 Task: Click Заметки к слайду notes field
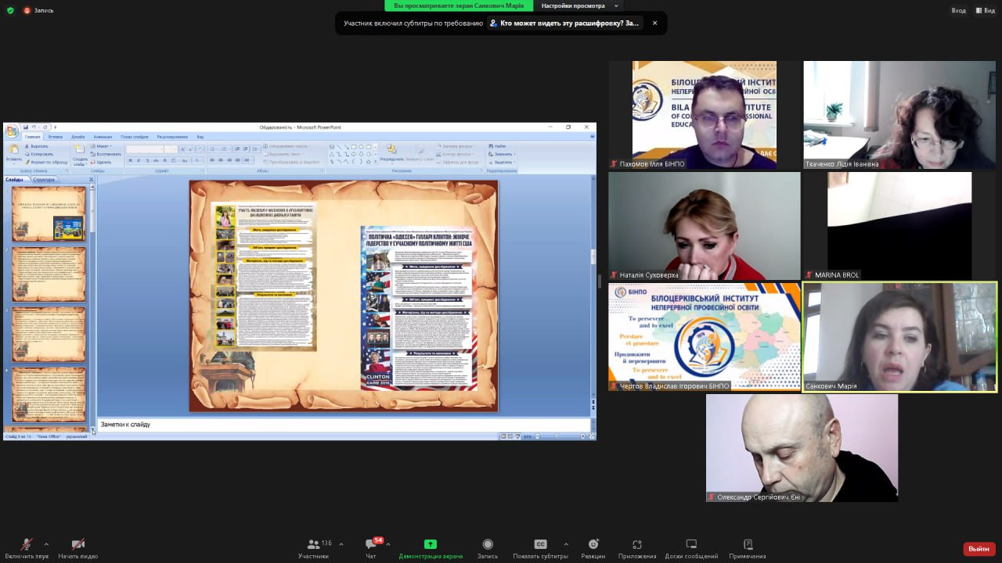point(343,425)
